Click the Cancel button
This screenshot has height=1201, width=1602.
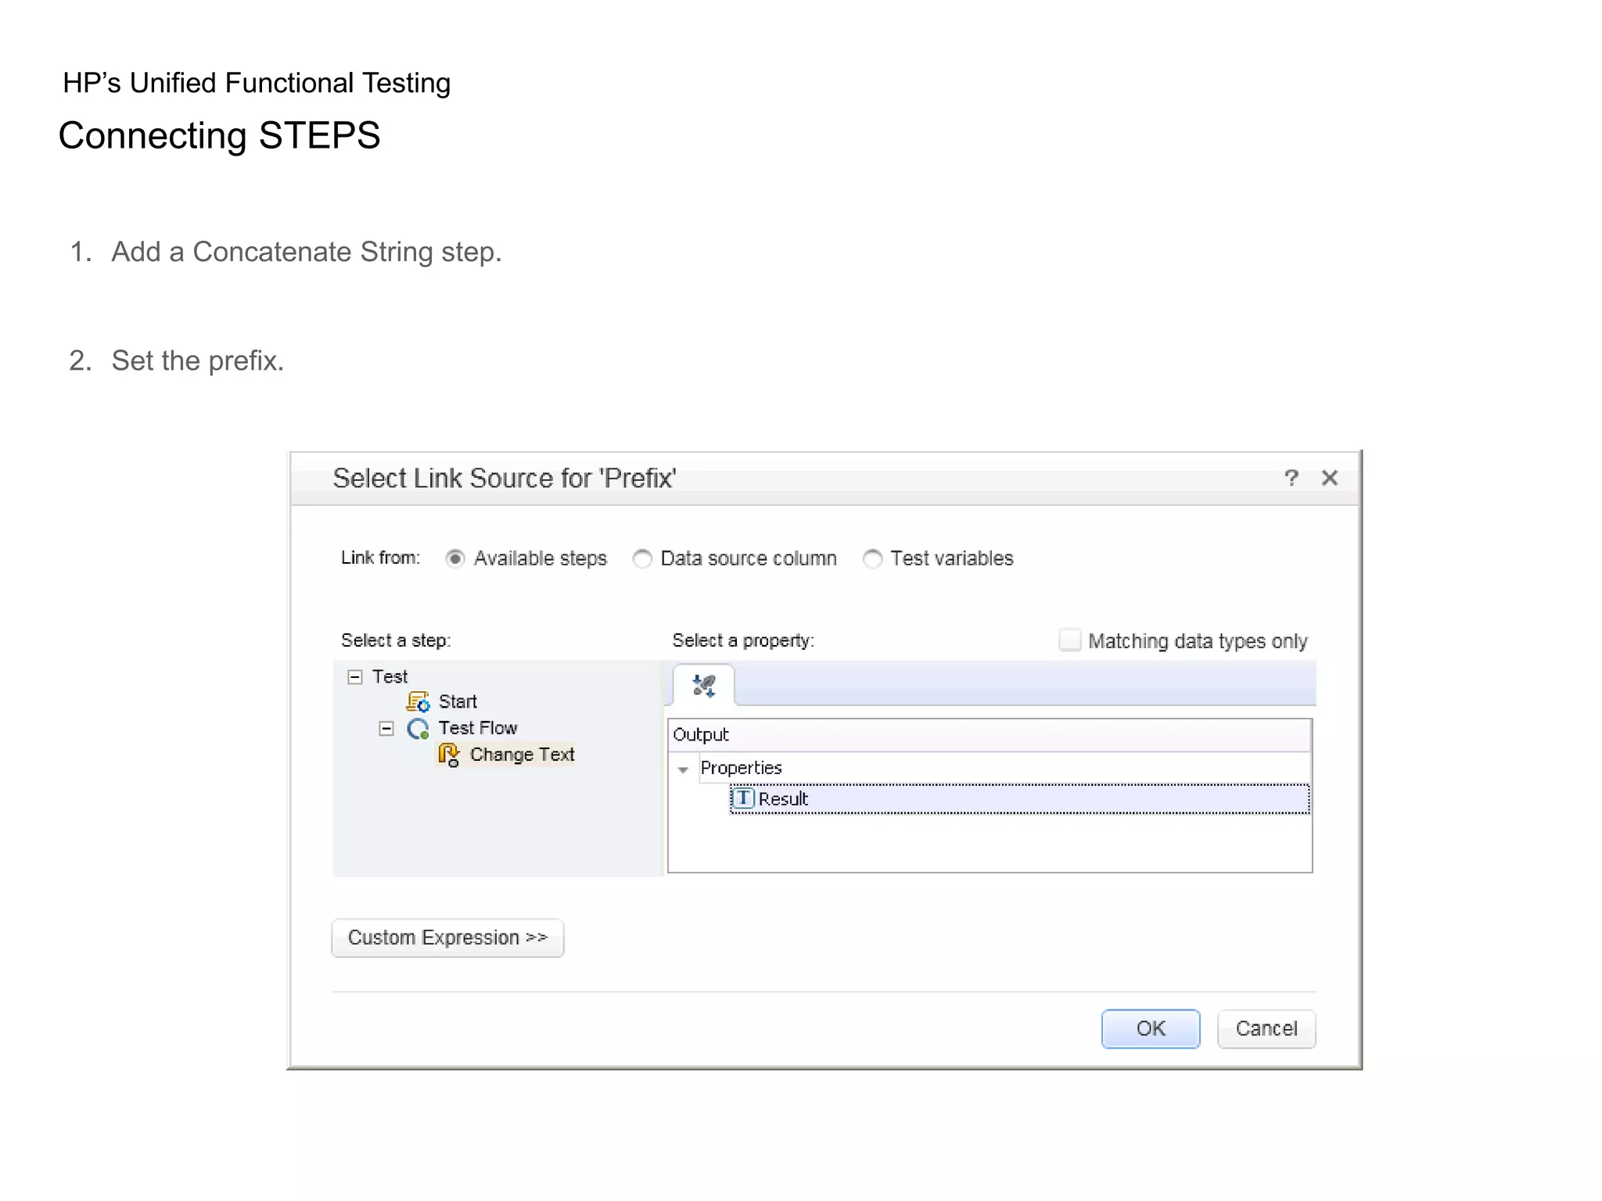tap(1266, 1029)
